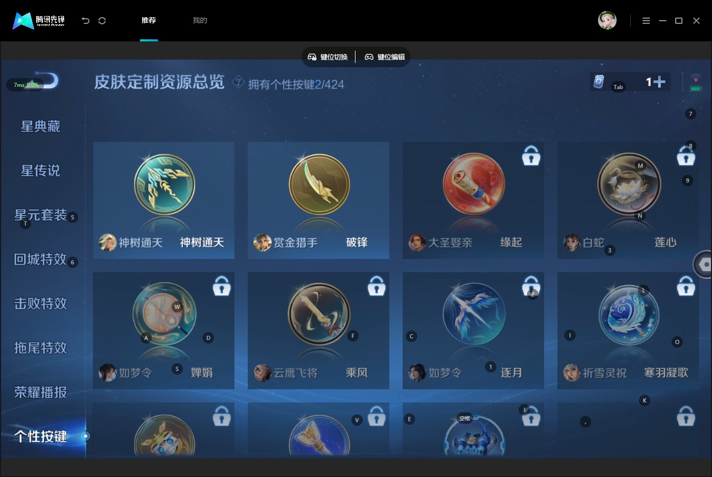The width and height of the screenshot is (712, 477).
Task: Click the 大圣娶亲 hero avatar
Action: click(417, 242)
